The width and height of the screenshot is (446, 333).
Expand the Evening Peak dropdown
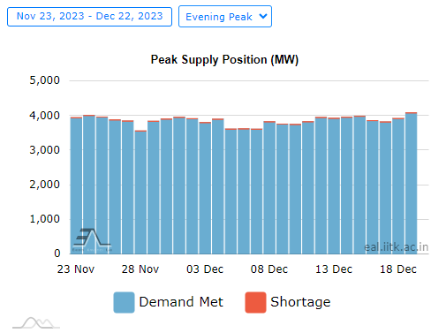(x=225, y=17)
